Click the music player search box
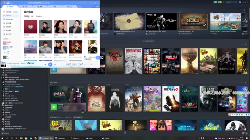This screenshot has width=250, height=140. [38, 3]
